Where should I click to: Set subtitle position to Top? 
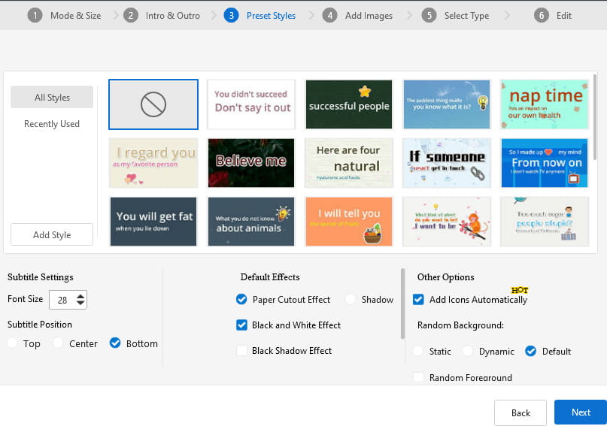[12, 343]
